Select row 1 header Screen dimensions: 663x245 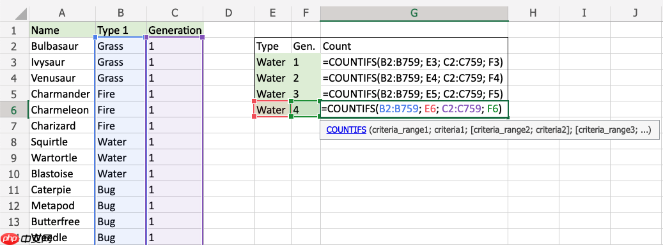[x=13, y=30]
